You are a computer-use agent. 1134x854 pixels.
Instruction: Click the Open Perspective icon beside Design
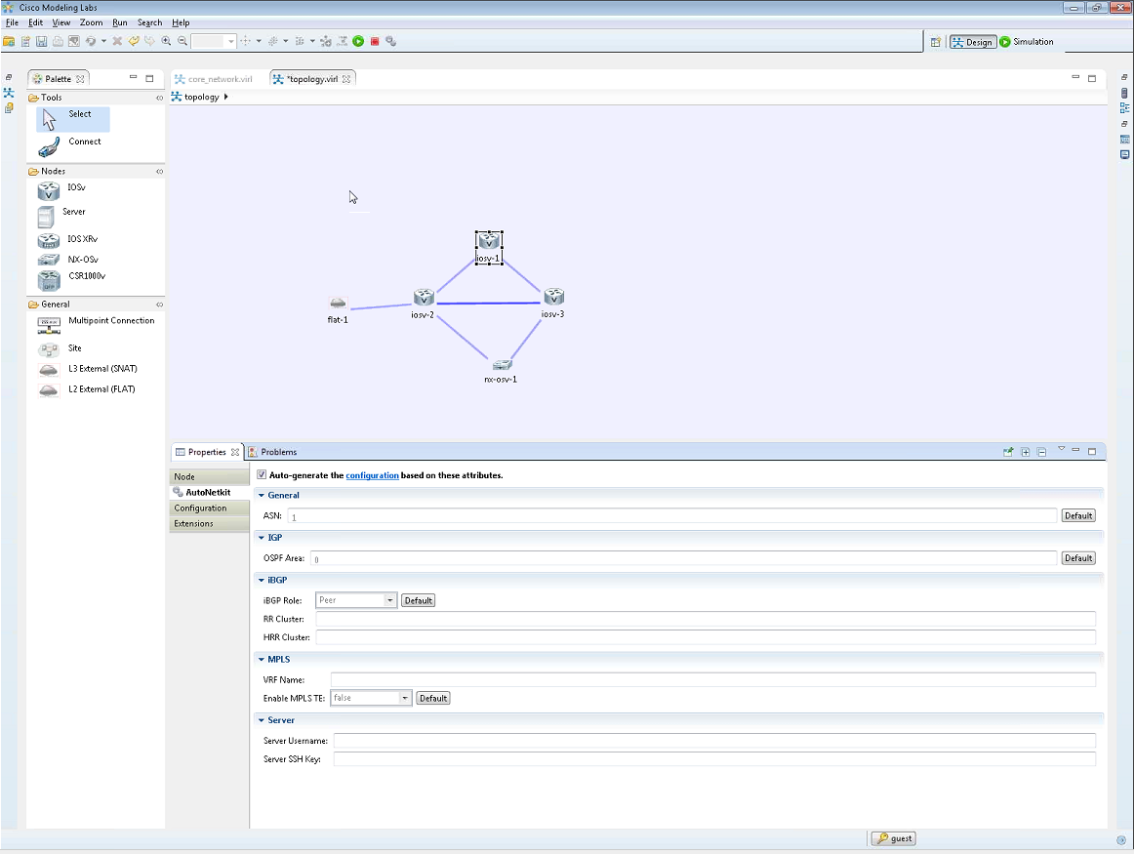(936, 42)
